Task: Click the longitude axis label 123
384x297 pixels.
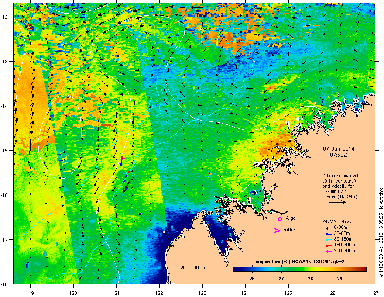Action: click(202, 293)
